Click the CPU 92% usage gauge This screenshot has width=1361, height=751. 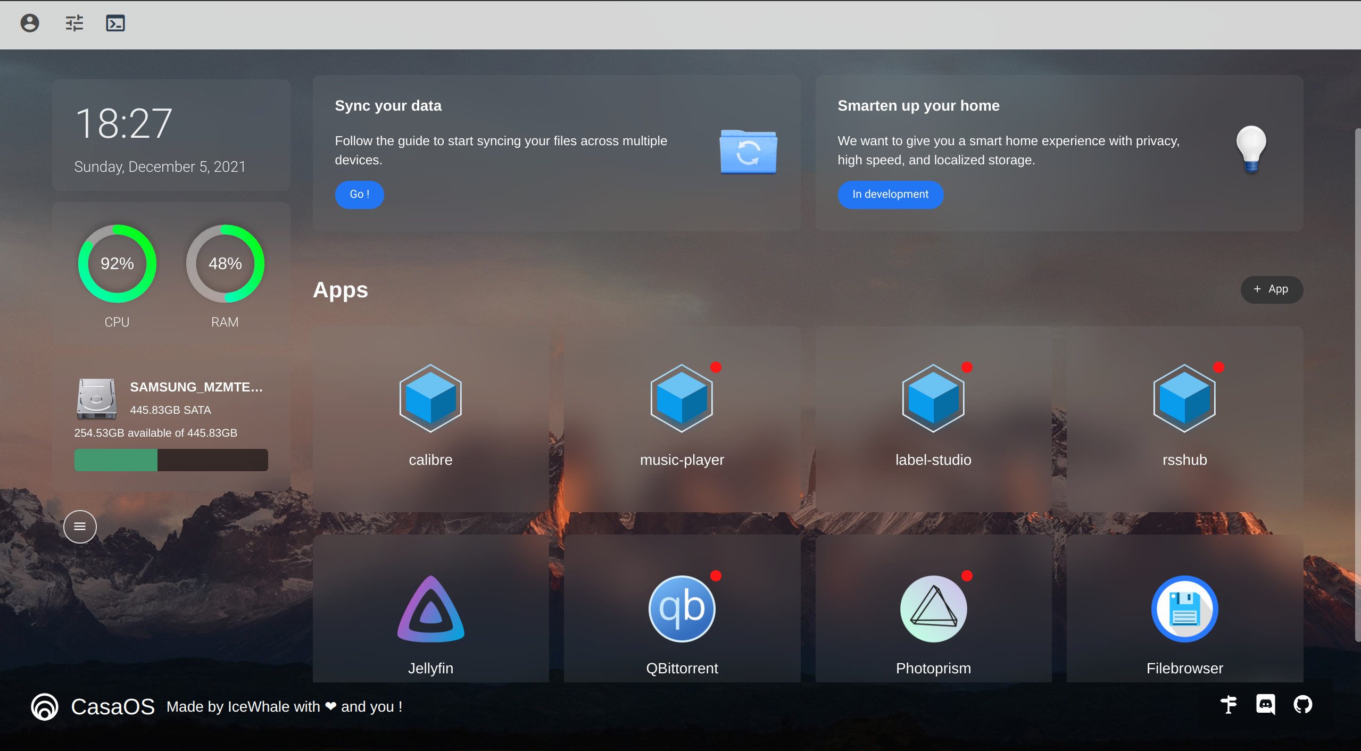pos(117,263)
